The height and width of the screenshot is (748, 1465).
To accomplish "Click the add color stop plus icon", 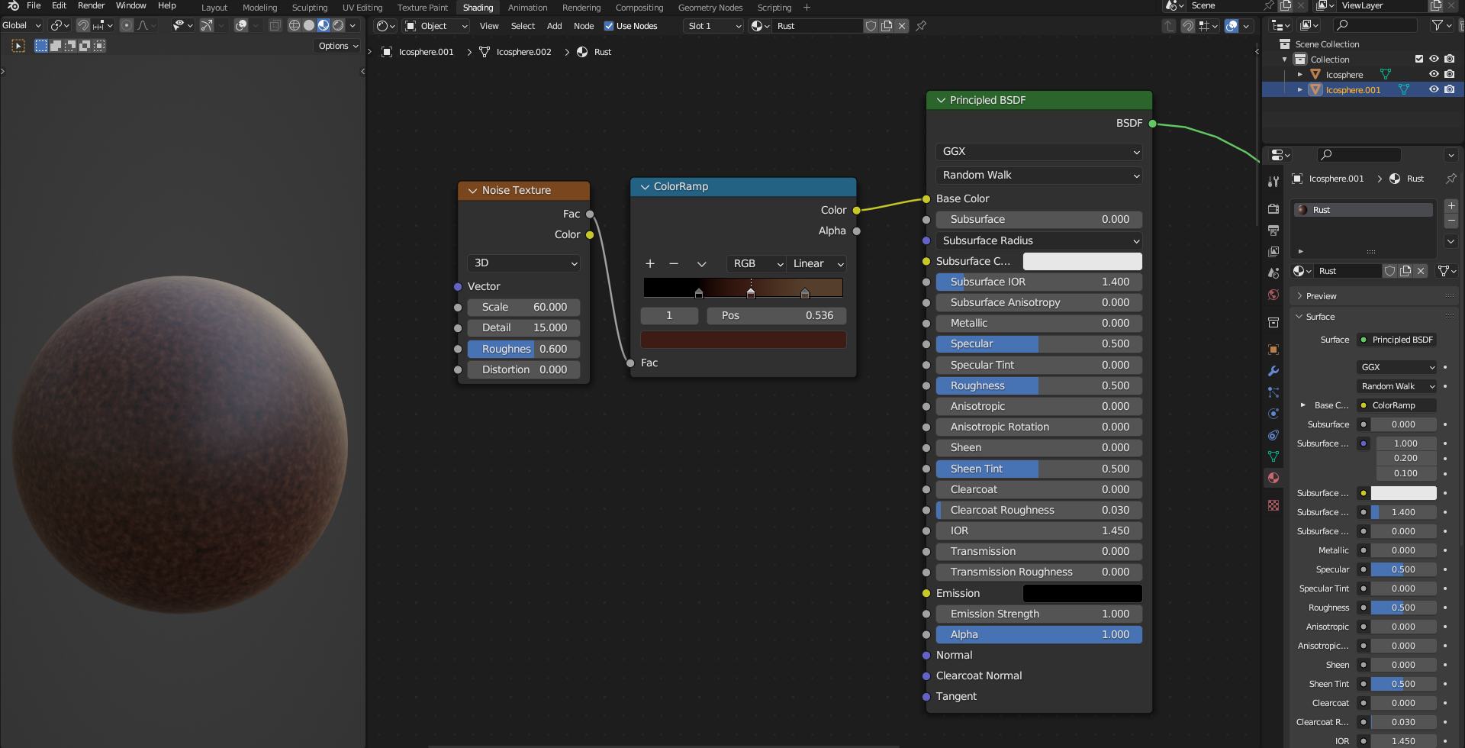I will 650,263.
